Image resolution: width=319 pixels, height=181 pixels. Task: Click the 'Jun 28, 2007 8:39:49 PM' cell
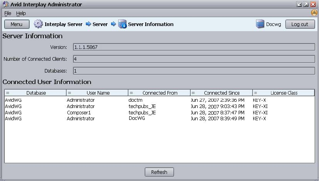pyautogui.click(x=217, y=118)
